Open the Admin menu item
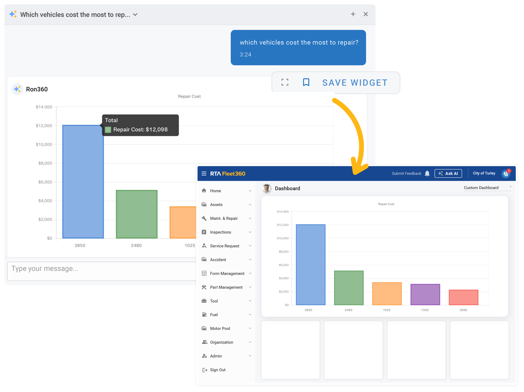Viewport: 524px width, 392px height. [x=227, y=356]
